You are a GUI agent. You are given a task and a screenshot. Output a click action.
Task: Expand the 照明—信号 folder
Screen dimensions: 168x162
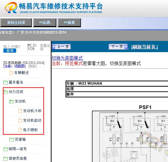click(18, 149)
